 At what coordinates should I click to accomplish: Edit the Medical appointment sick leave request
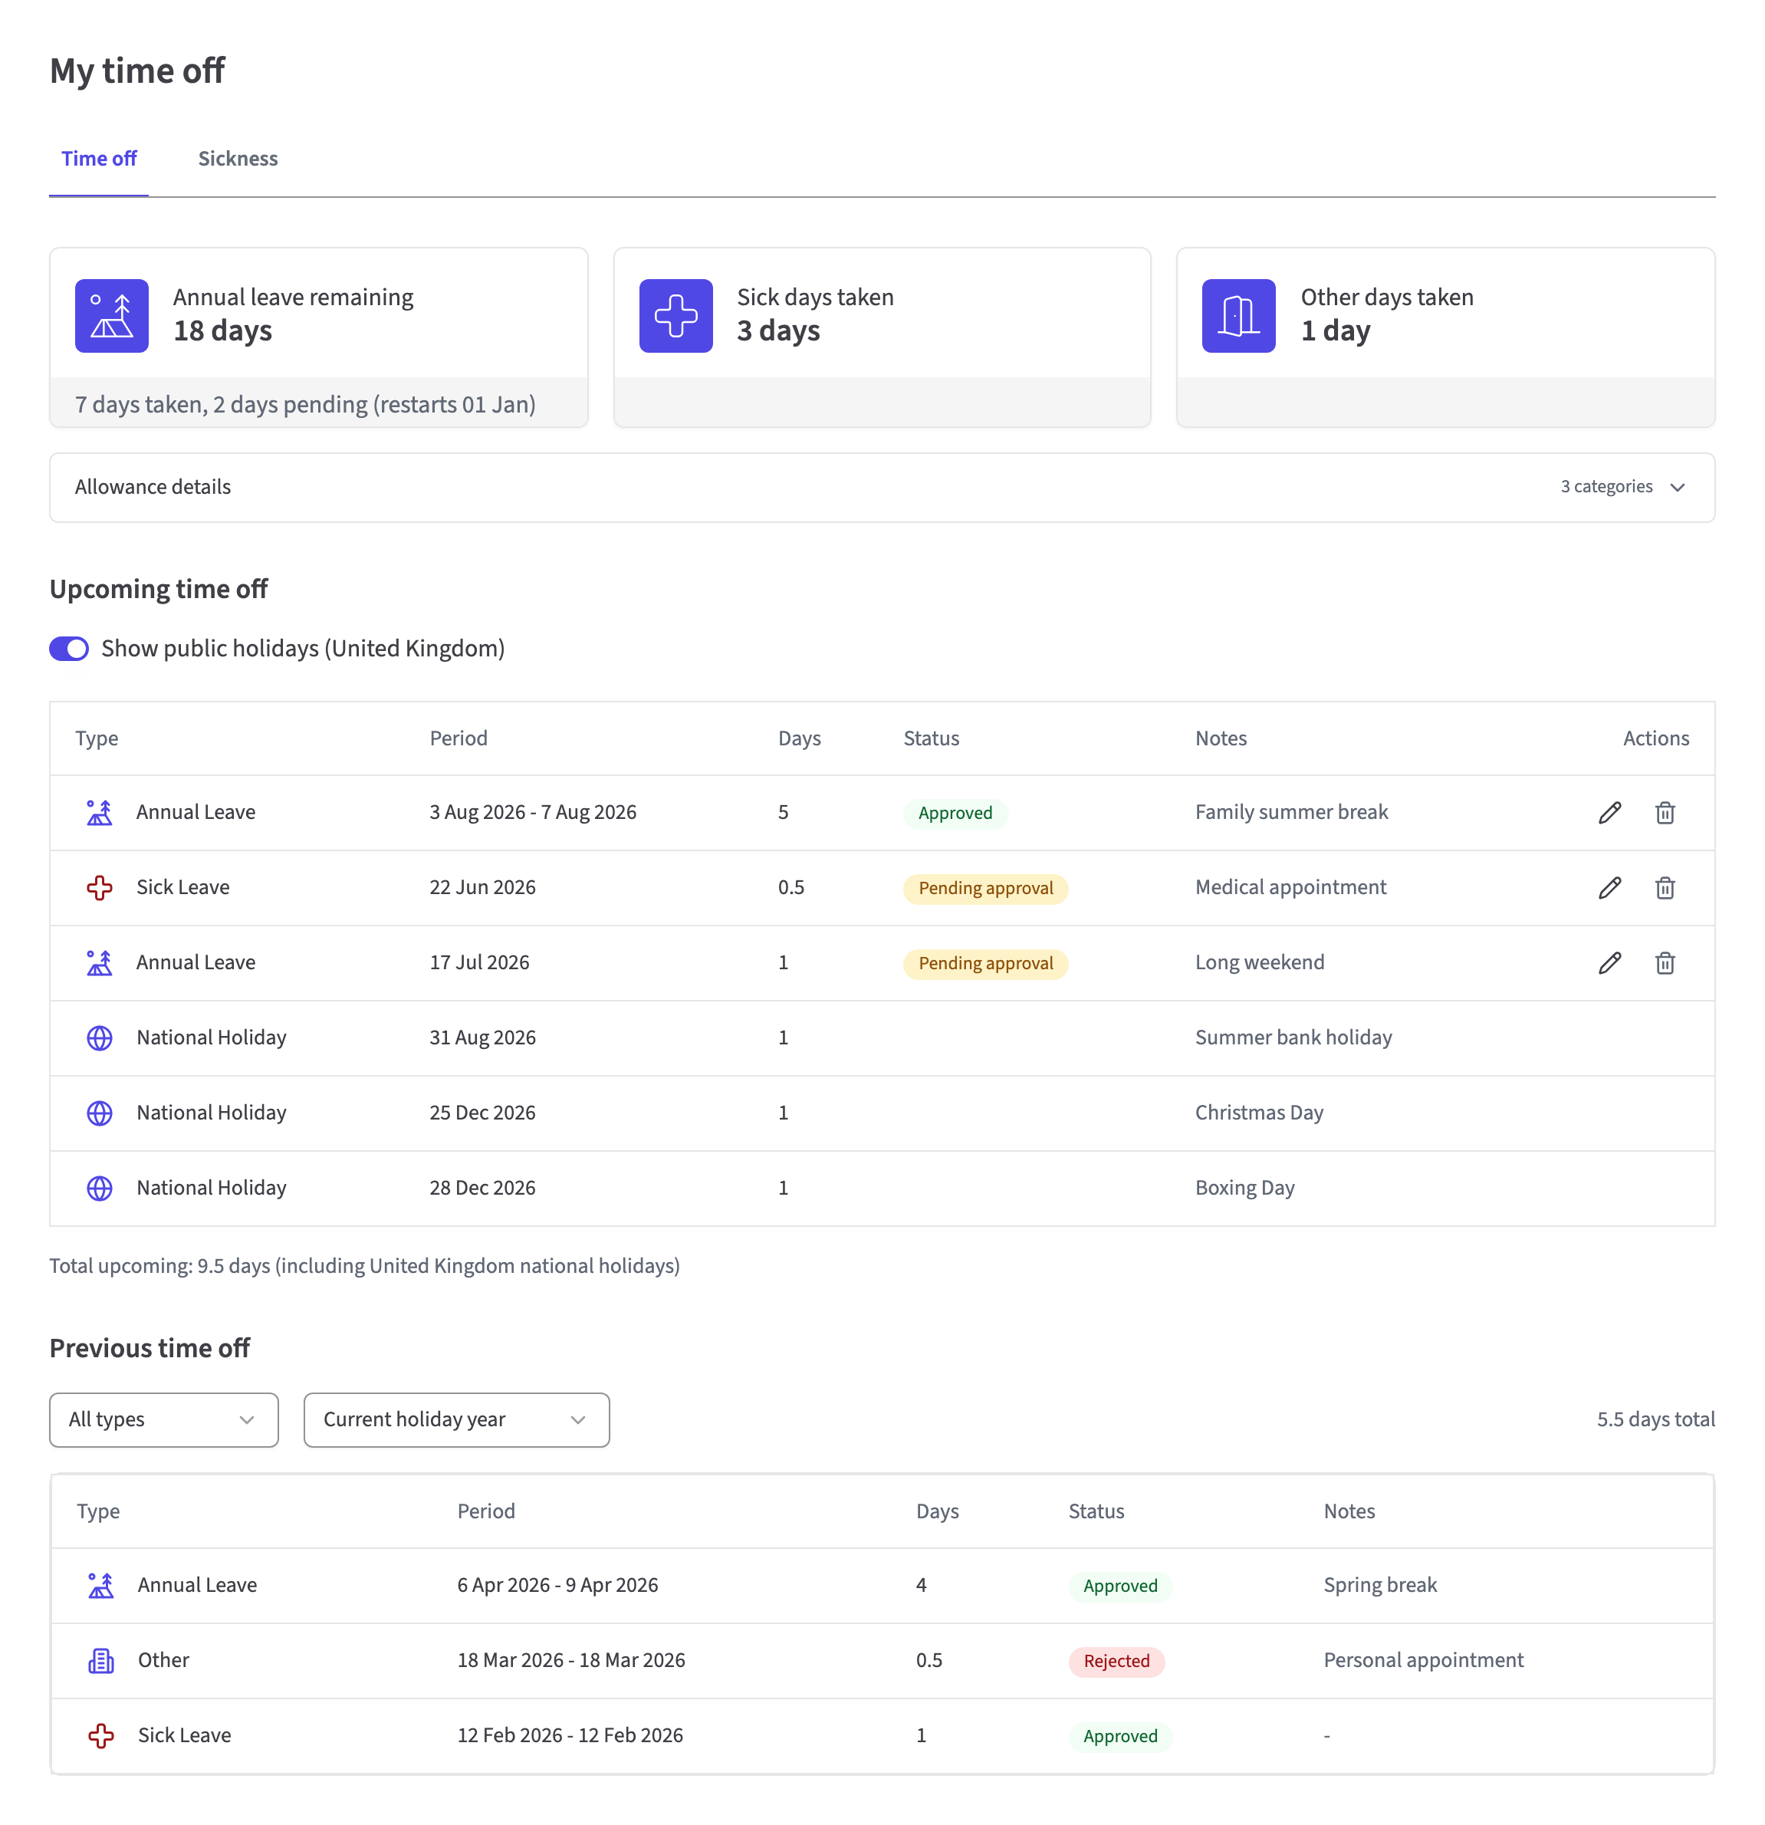1609,888
